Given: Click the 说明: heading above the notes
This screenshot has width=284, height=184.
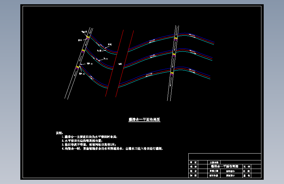Looking at the screenshot, I should 59,133.
